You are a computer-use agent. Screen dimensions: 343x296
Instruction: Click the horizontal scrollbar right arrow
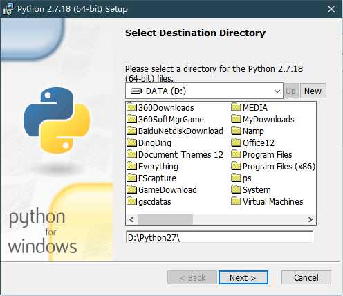tap(310, 219)
